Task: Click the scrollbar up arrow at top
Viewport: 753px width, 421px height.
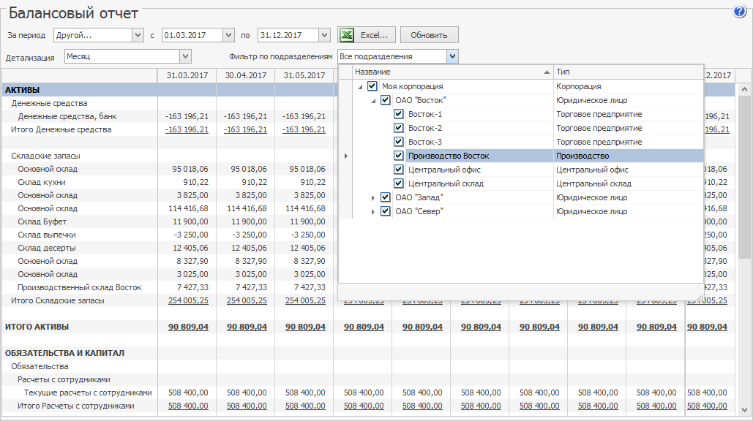Action: 743,88
